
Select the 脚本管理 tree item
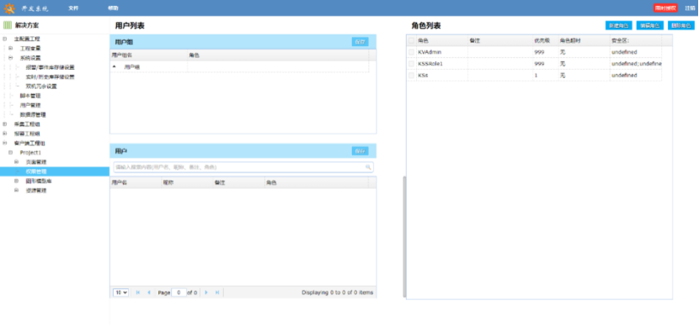pos(30,96)
